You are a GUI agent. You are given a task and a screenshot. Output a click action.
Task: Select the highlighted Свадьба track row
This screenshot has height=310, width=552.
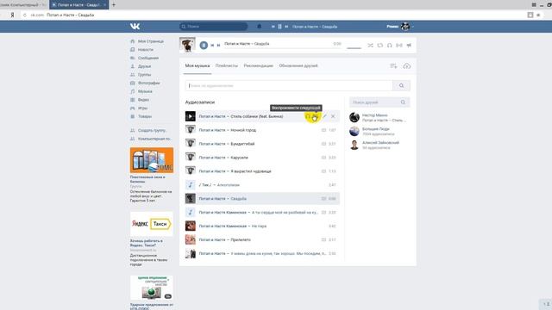tap(262, 199)
